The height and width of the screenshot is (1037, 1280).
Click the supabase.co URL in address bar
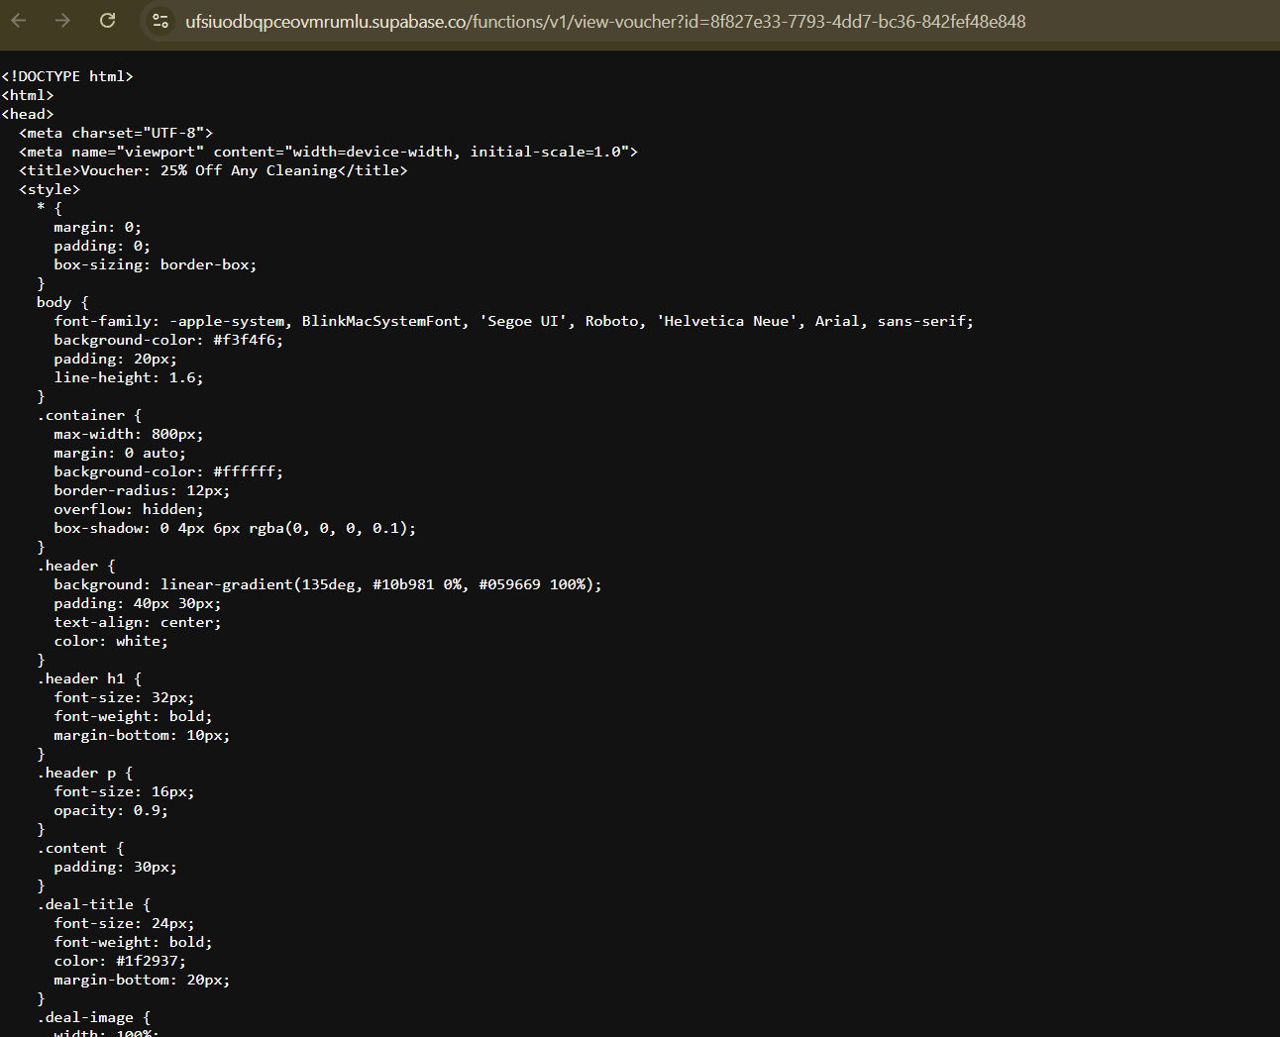coord(604,22)
